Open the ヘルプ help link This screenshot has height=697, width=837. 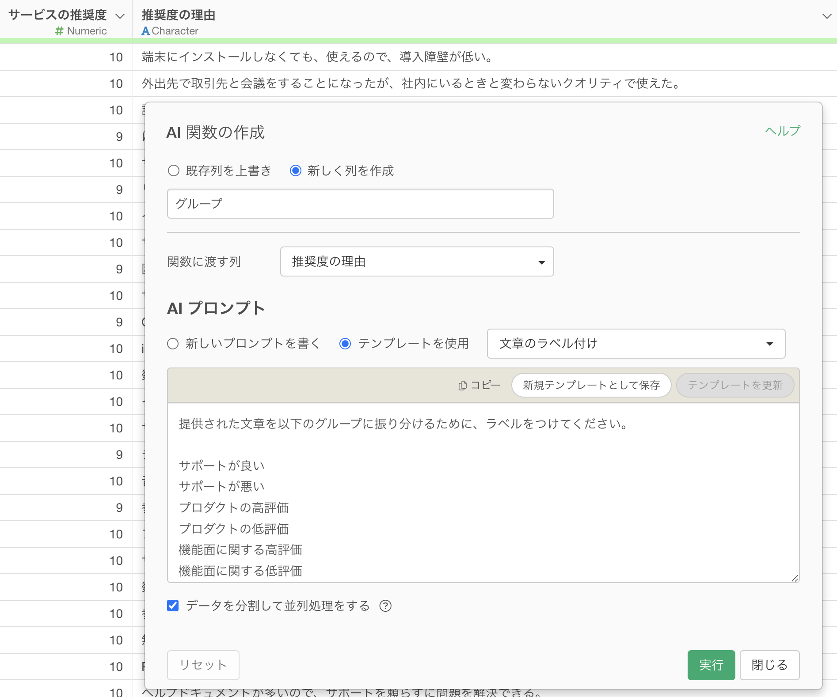pyautogui.click(x=782, y=131)
